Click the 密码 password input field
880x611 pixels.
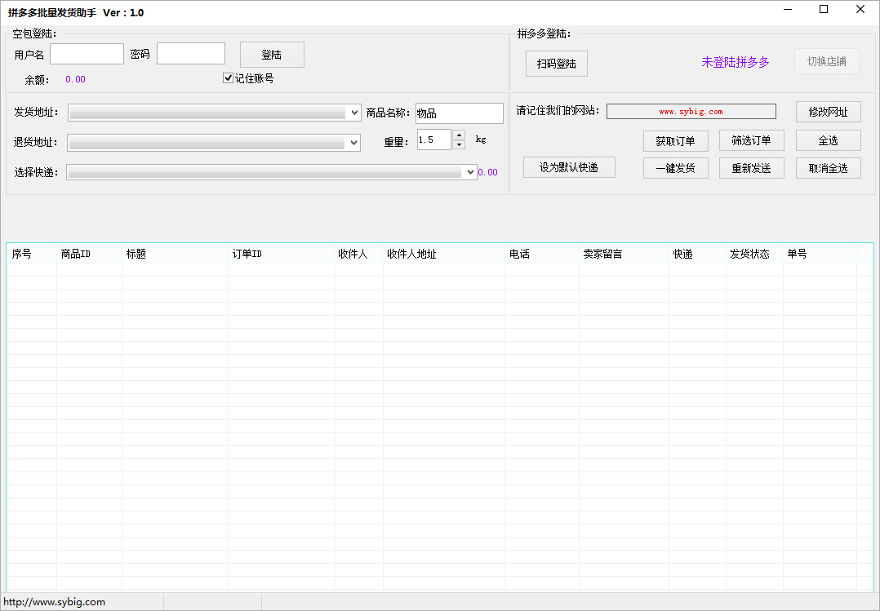(190, 53)
